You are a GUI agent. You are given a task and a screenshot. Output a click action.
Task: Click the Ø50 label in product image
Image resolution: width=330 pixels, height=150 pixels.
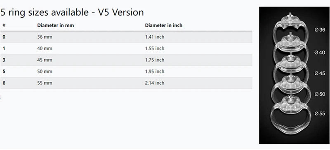(x=320, y=94)
